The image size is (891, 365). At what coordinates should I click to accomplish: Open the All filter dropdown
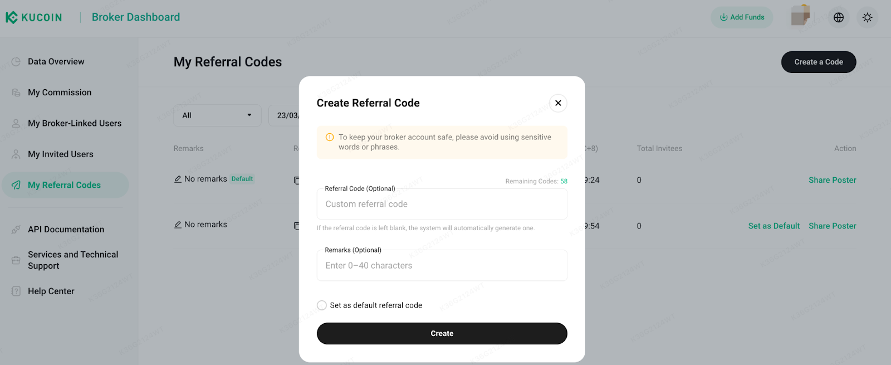coord(217,115)
